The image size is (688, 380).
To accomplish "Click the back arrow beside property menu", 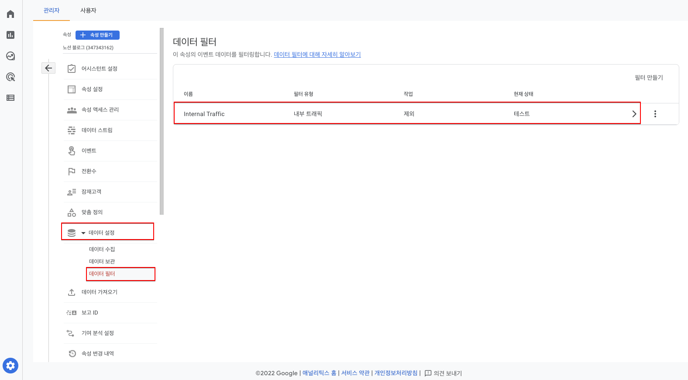I will pyautogui.click(x=48, y=68).
